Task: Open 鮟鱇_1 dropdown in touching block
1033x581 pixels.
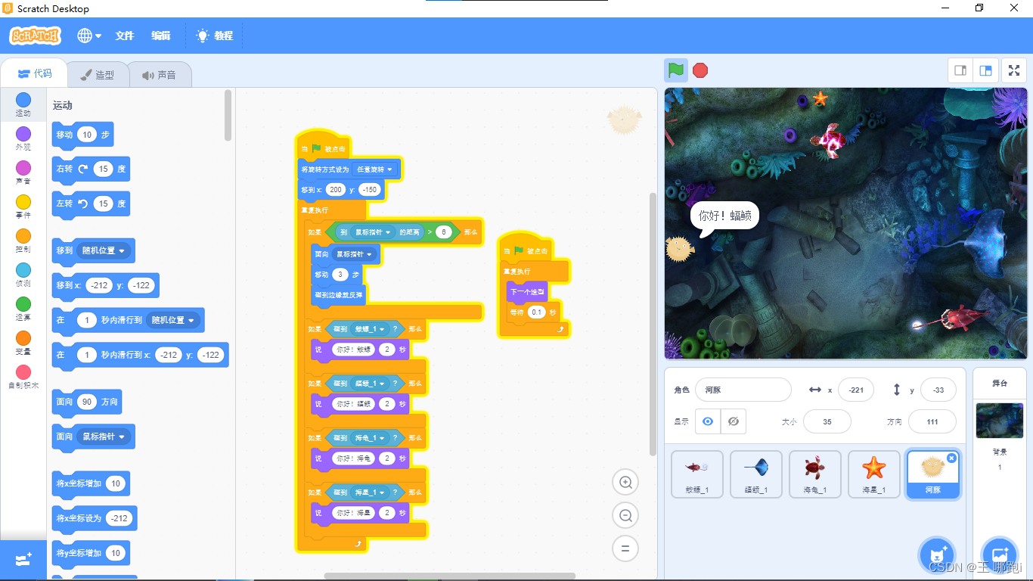Action: click(x=371, y=329)
